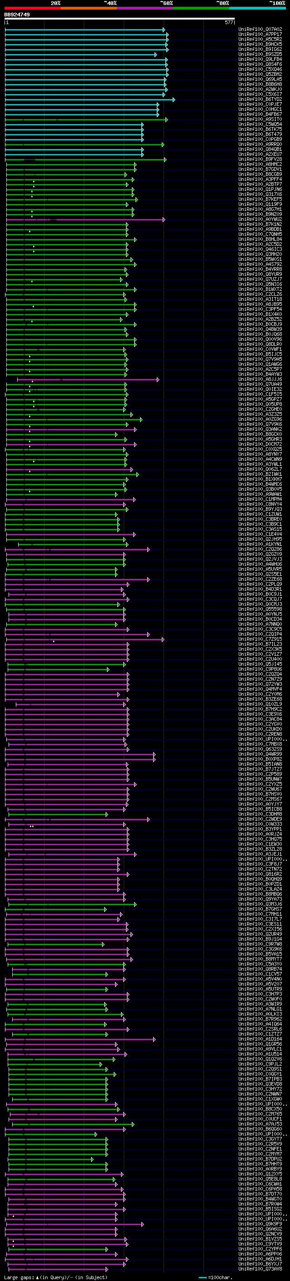Choose the UniRef100_C3BRE0 entry
The width and height of the screenshot is (290, 1281).
tap(260, 519)
